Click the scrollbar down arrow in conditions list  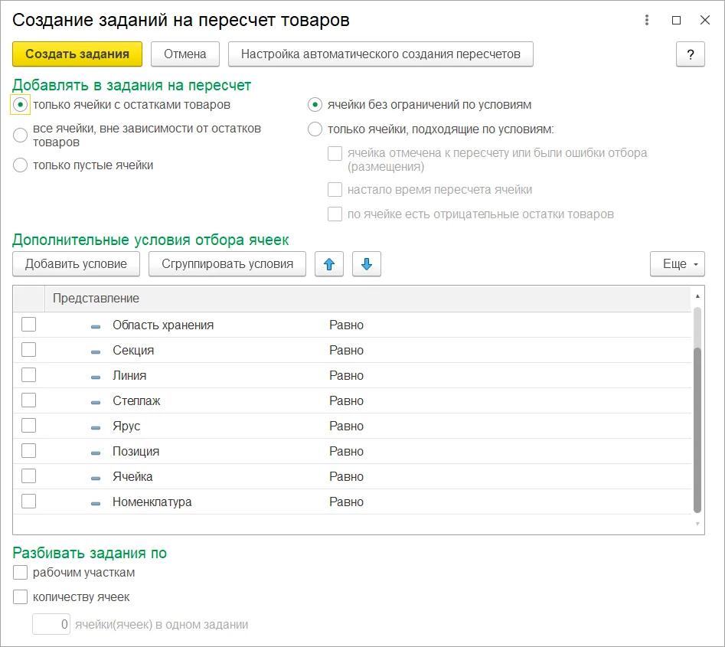[697, 524]
